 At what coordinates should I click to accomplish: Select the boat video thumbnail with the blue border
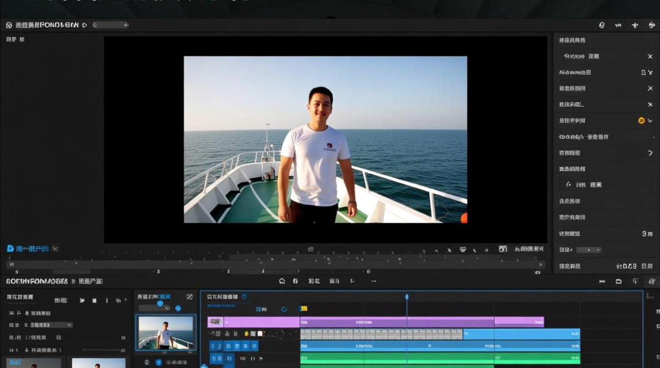click(165, 333)
